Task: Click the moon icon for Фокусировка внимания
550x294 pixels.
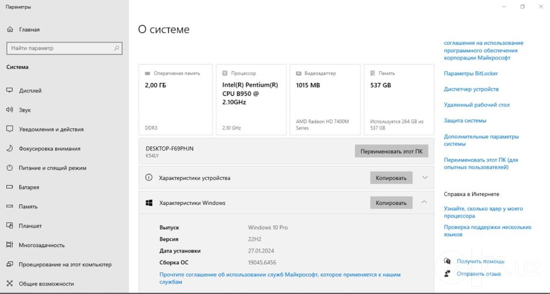Action: click(x=10, y=148)
